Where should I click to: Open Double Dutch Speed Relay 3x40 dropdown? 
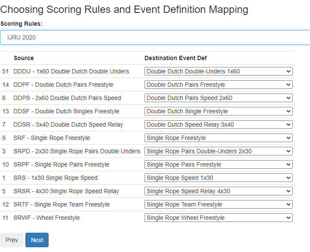(x=218, y=125)
